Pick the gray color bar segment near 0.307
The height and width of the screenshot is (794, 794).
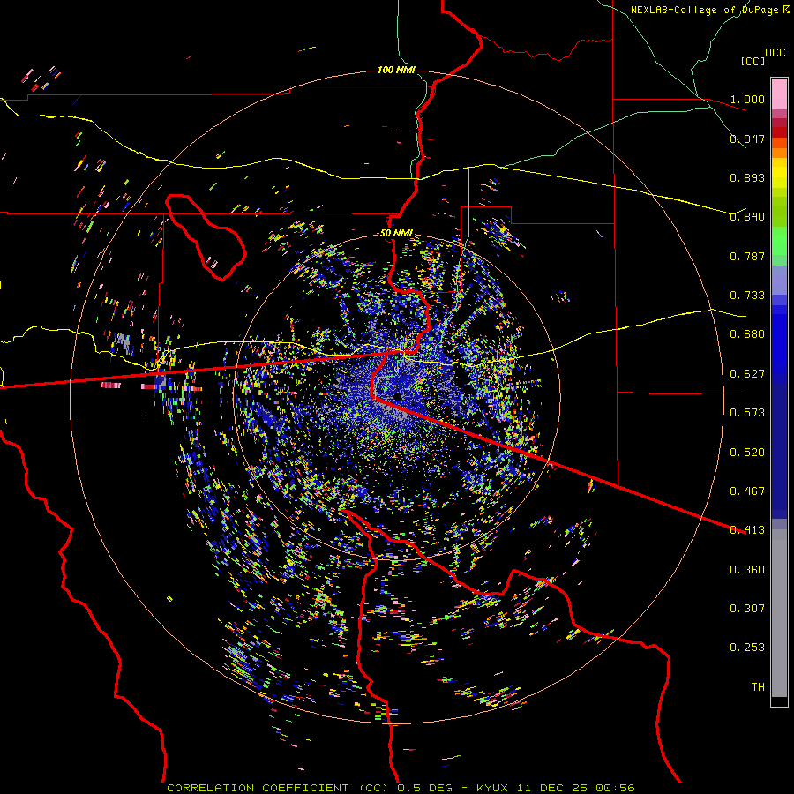(x=779, y=613)
